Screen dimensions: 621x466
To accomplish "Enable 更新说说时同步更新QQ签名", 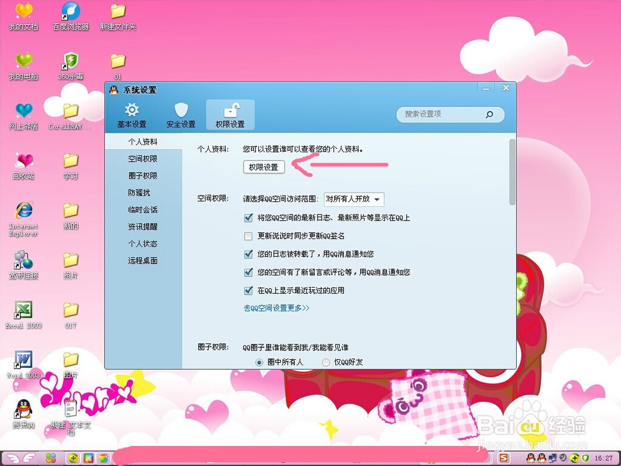I will [x=249, y=237].
